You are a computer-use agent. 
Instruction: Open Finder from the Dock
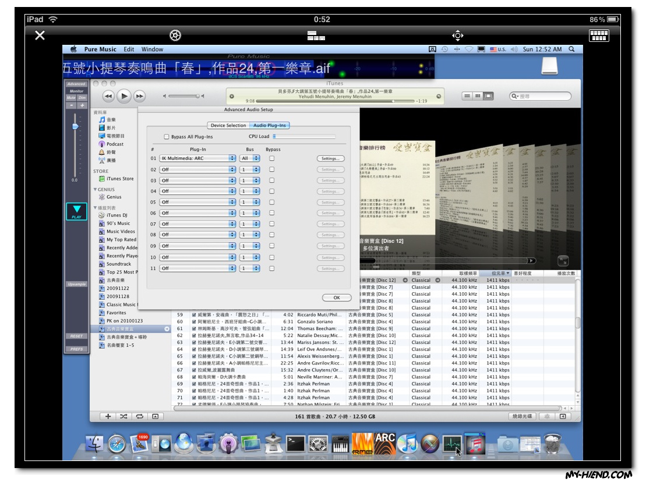[x=94, y=445]
